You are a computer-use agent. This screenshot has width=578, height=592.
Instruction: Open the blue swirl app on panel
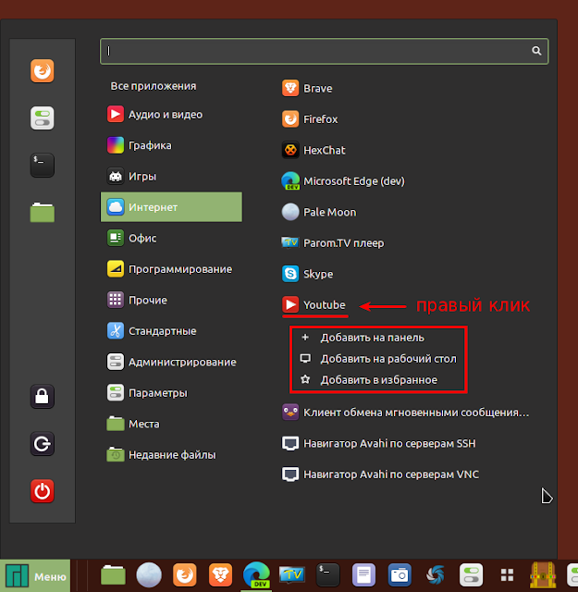(x=436, y=575)
